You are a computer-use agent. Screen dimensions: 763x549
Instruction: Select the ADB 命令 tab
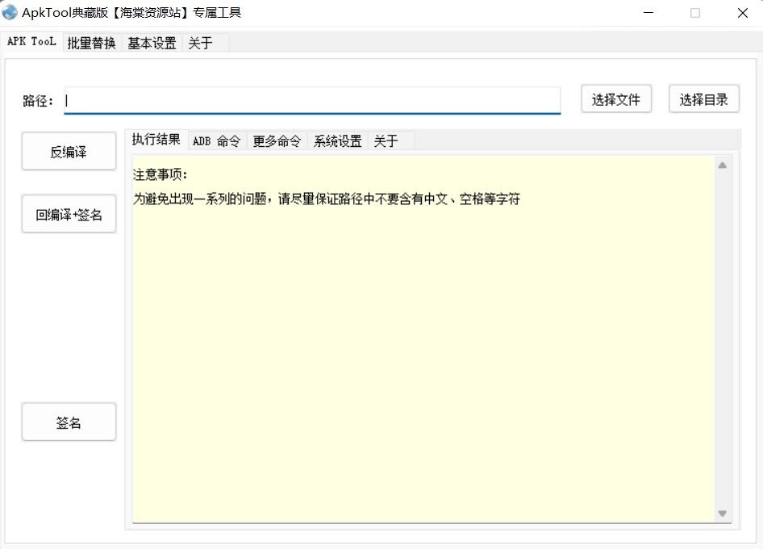click(217, 140)
